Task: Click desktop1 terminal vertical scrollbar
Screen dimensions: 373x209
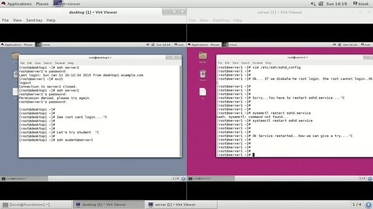Action: click(x=180, y=111)
